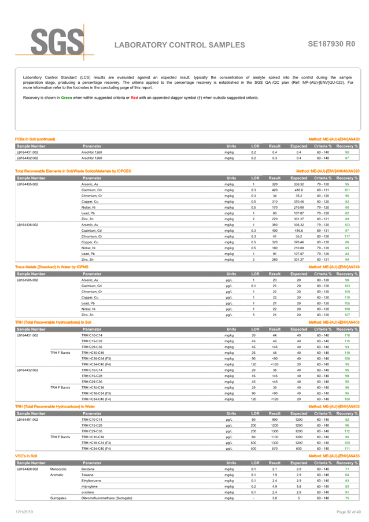
Task: Click the 'Page 32 of 40' footer
Action: tap(348, 512)
